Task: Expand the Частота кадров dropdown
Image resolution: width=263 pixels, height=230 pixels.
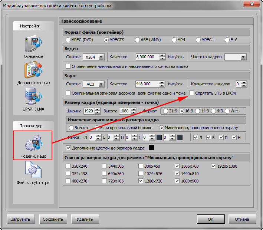Action: point(243,57)
